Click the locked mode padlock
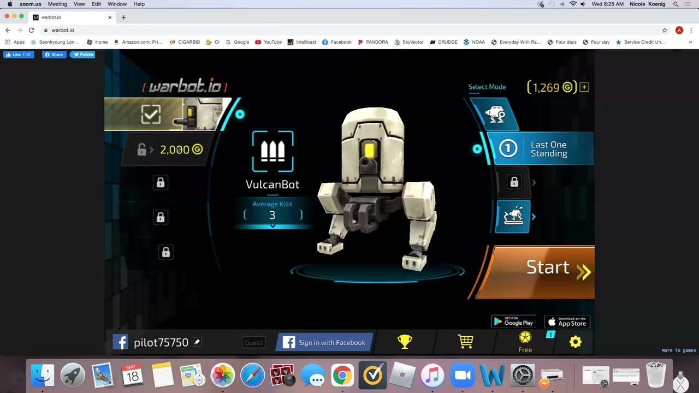699x393 pixels. [x=514, y=182]
